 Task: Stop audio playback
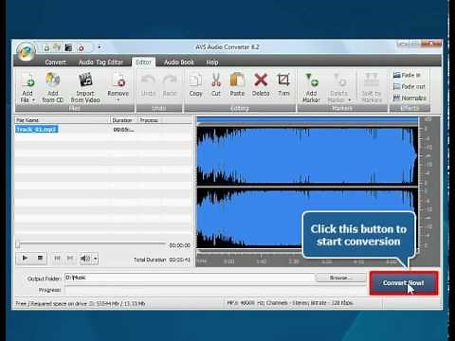pos(40,259)
